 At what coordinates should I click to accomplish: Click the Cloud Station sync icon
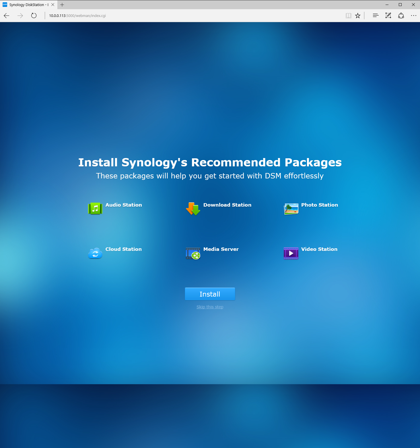pyautogui.click(x=95, y=253)
